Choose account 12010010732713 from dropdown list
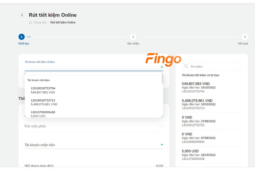 click(94, 102)
